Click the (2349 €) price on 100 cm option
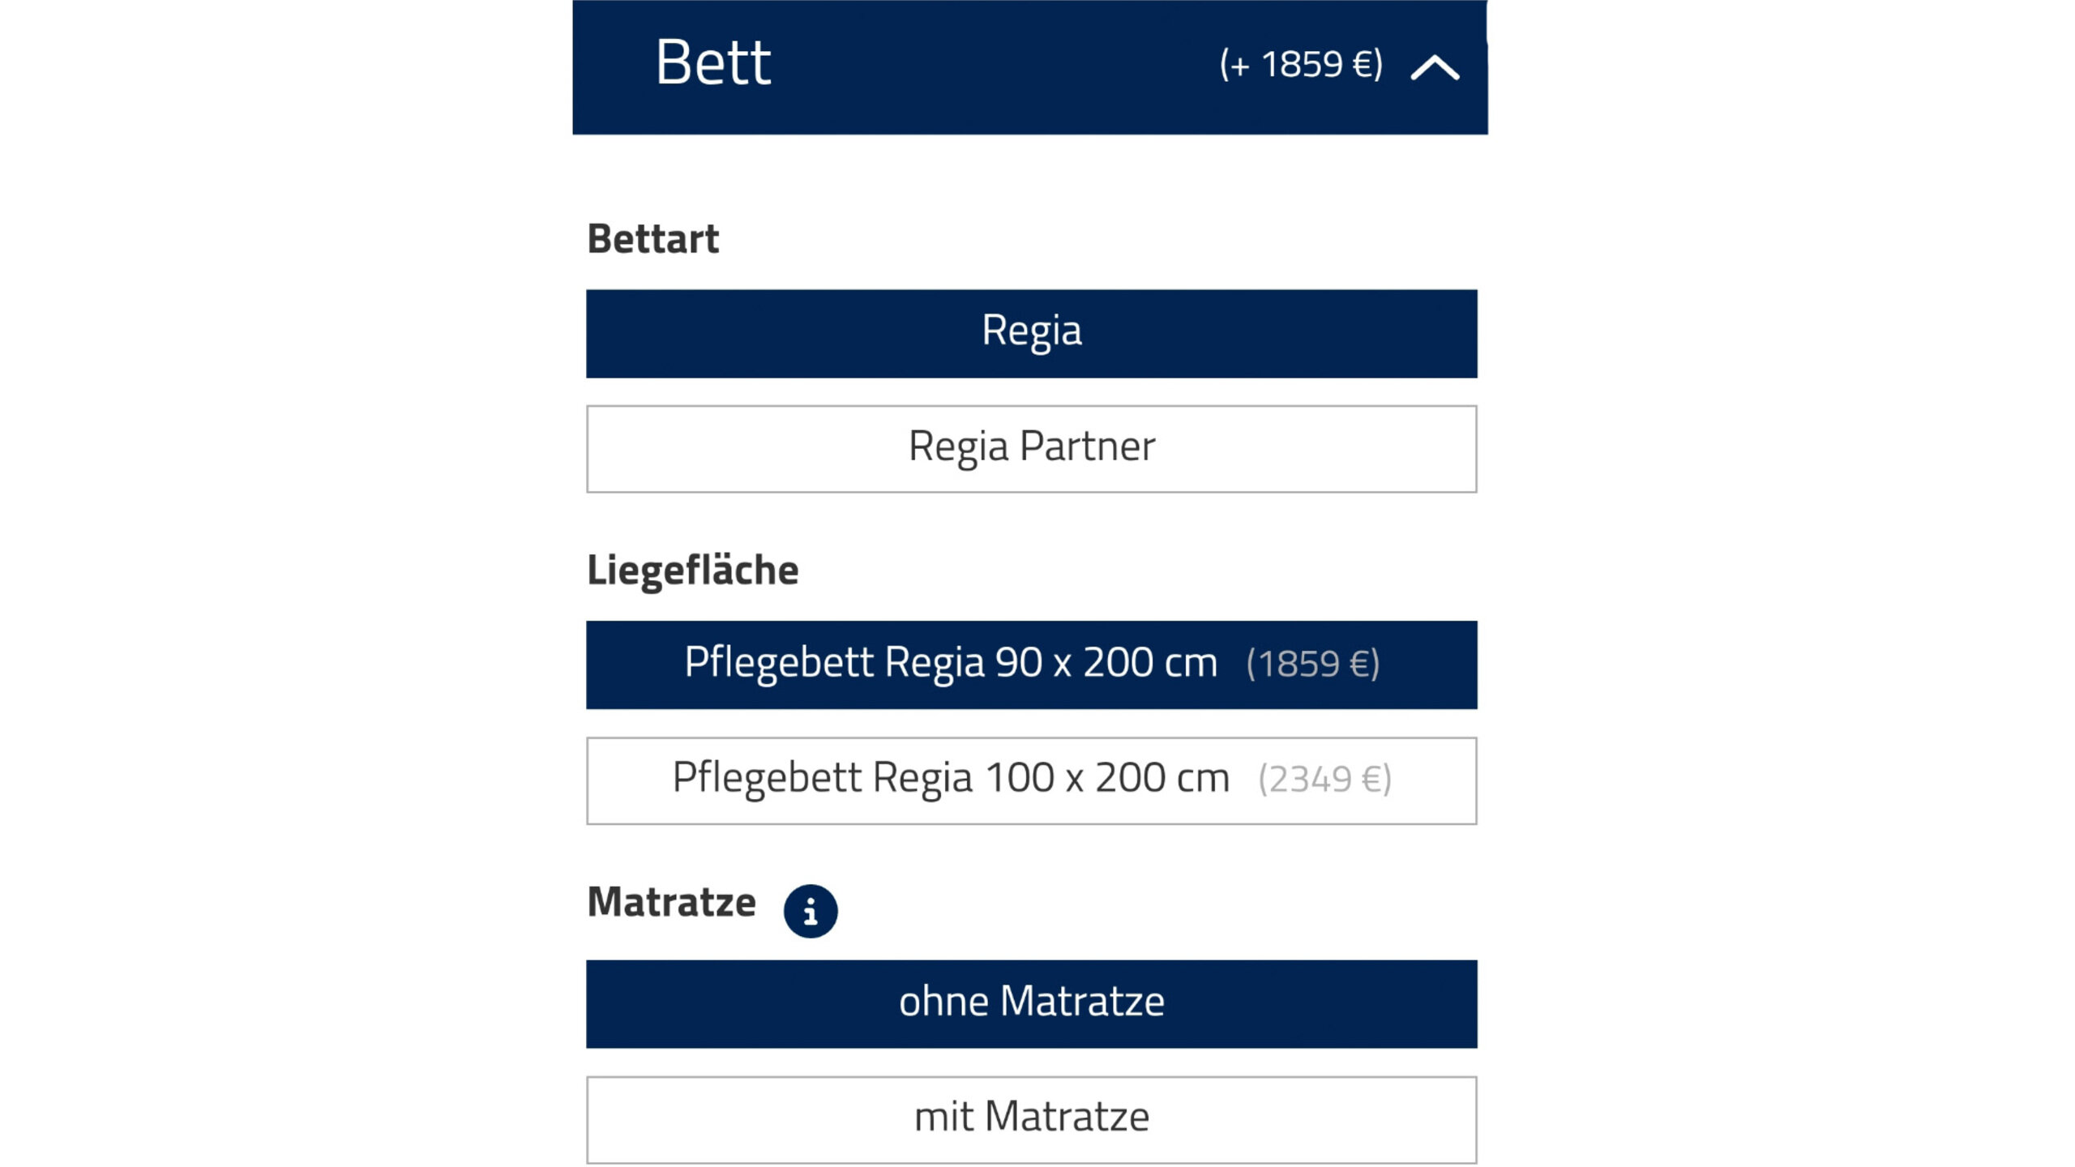The image size is (2075, 1167). (x=1324, y=780)
